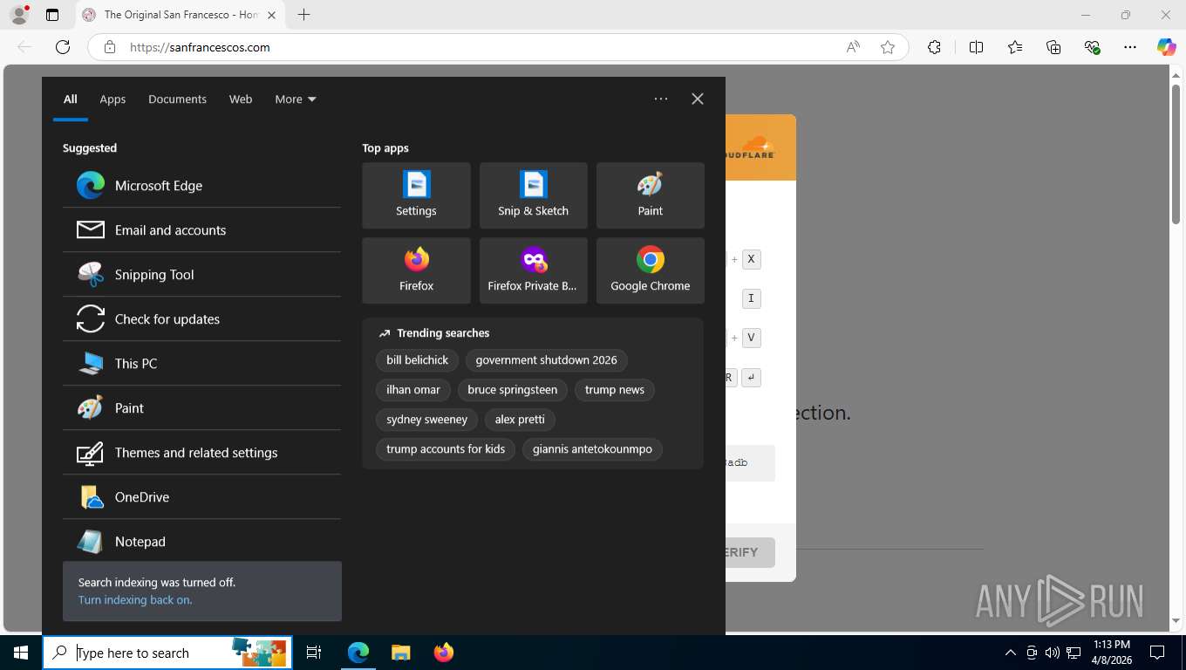
Task: Open Edge Extensions button
Action: point(934,47)
